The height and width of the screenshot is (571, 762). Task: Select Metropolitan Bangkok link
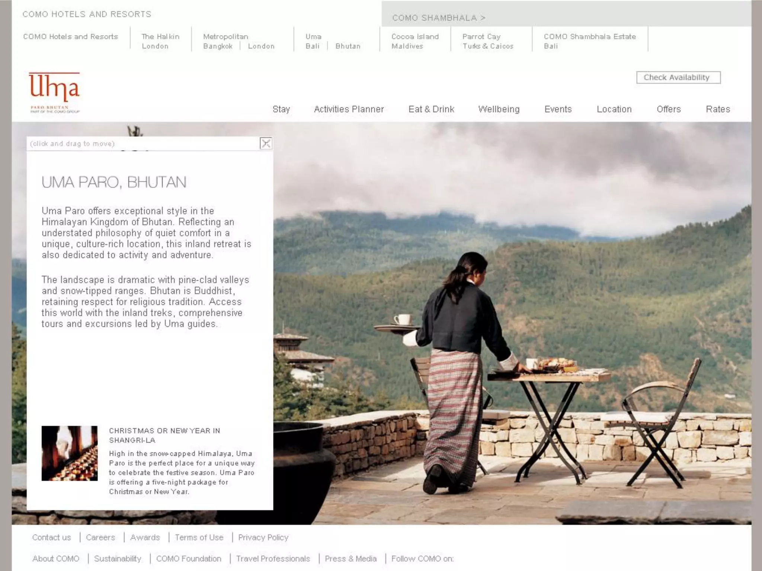218,46
